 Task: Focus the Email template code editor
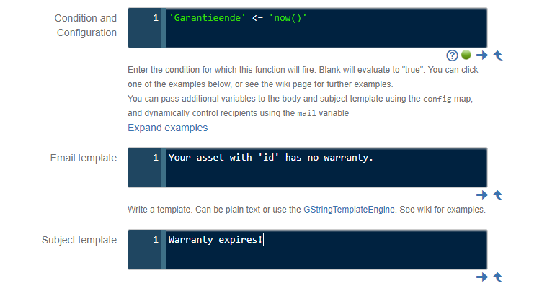(308, 167)
